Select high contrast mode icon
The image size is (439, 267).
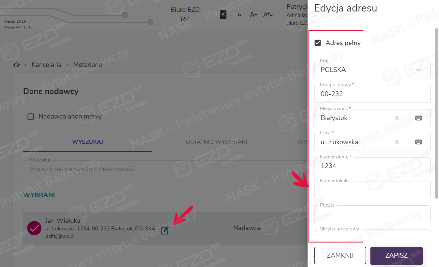[223, 15]
